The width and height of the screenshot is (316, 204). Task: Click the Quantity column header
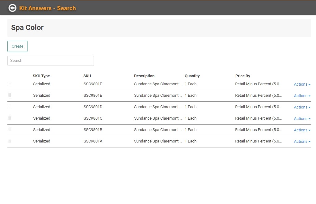pyautogui.click(x=192, y=76)
